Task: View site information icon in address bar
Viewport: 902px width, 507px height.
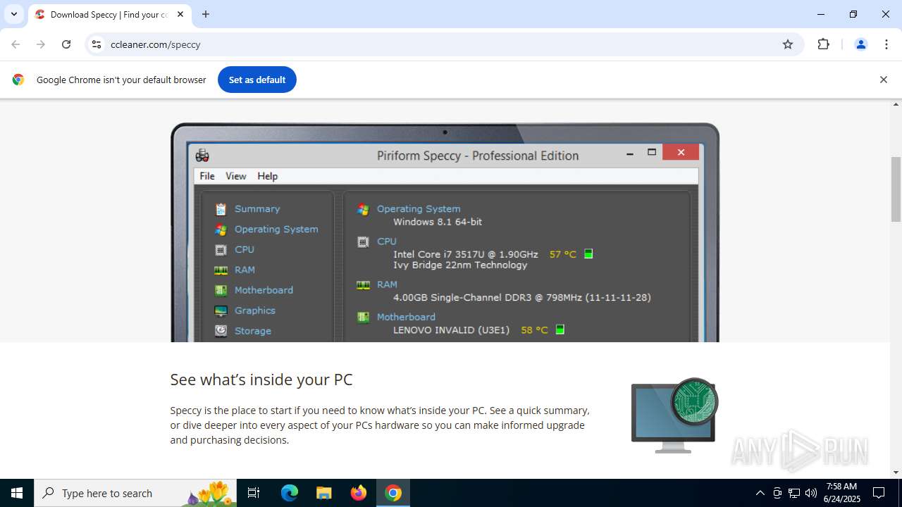Action: (x=97, y=44)
